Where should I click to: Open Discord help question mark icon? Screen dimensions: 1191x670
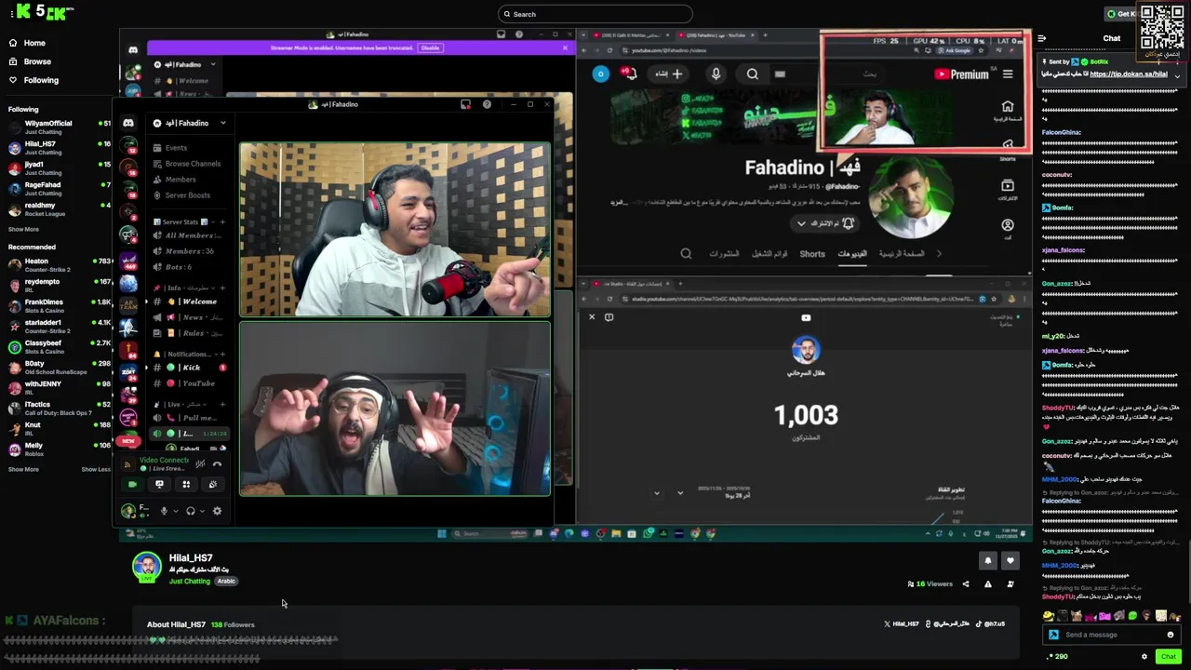click(x=487, y=104)
